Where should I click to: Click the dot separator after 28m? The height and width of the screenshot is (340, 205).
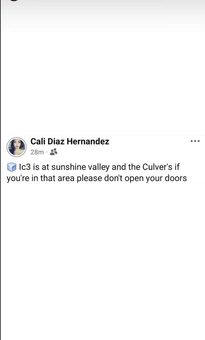tap(47, 152)
